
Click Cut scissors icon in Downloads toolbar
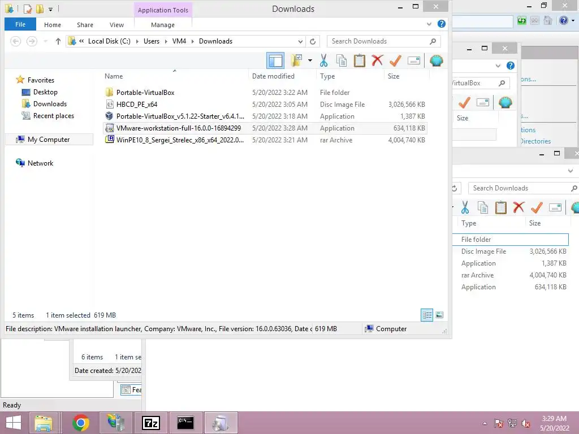(x=324, y=60)
